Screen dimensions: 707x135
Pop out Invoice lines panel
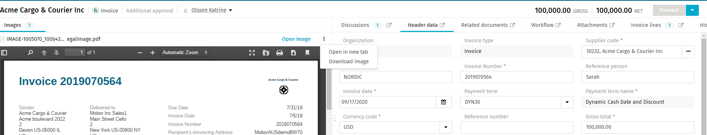(681, 25)
